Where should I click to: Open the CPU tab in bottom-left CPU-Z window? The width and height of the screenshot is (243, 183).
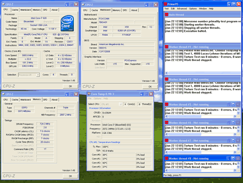tap(5, 100)
